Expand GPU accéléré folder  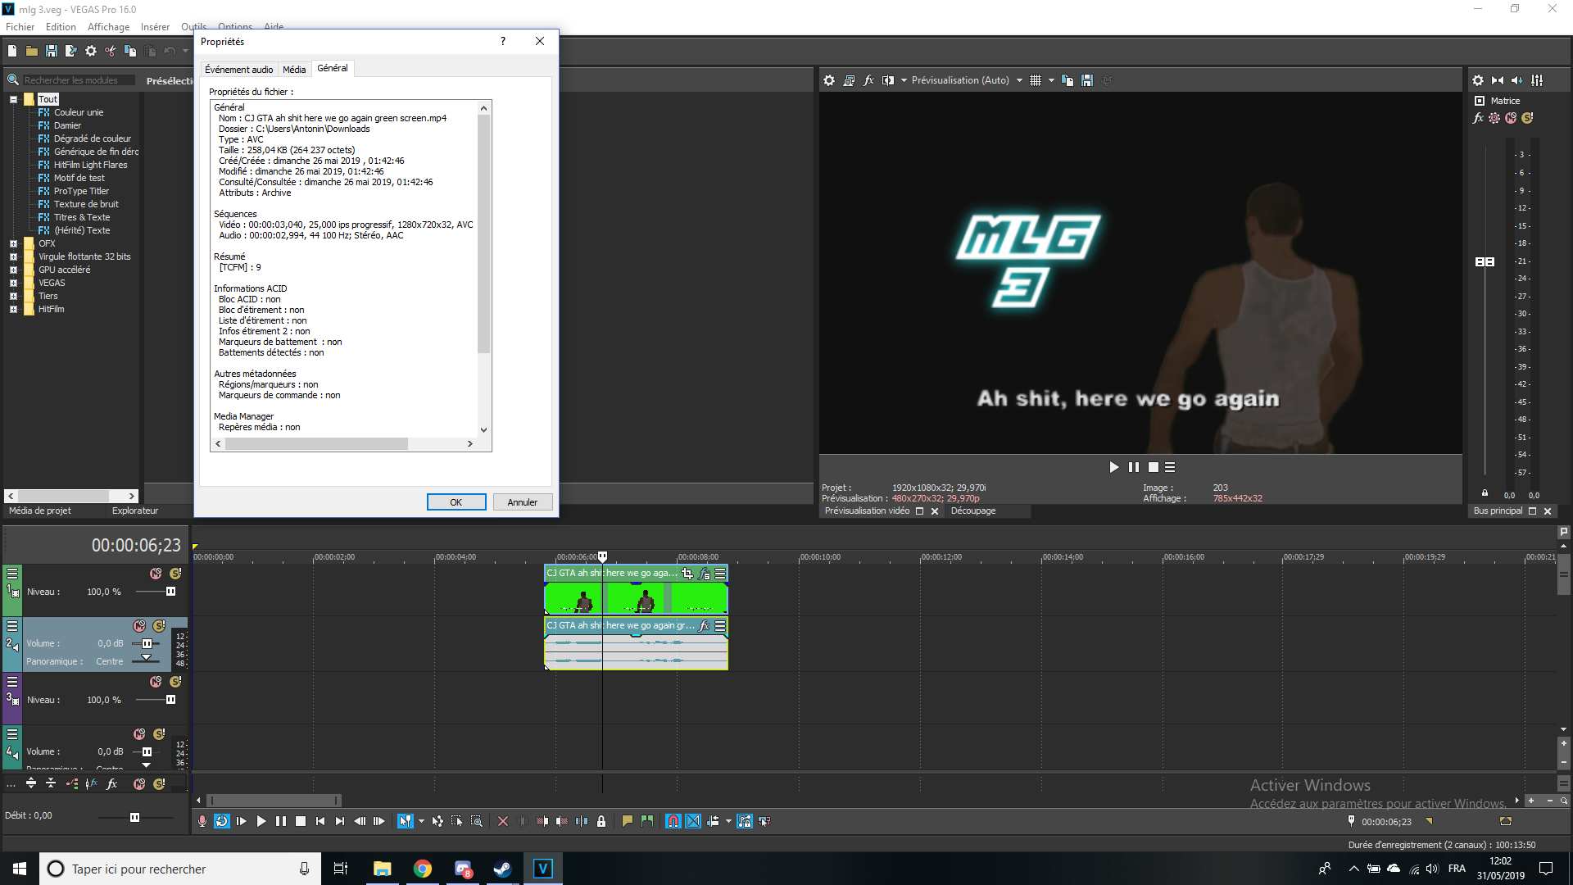[x=13, y=270]
